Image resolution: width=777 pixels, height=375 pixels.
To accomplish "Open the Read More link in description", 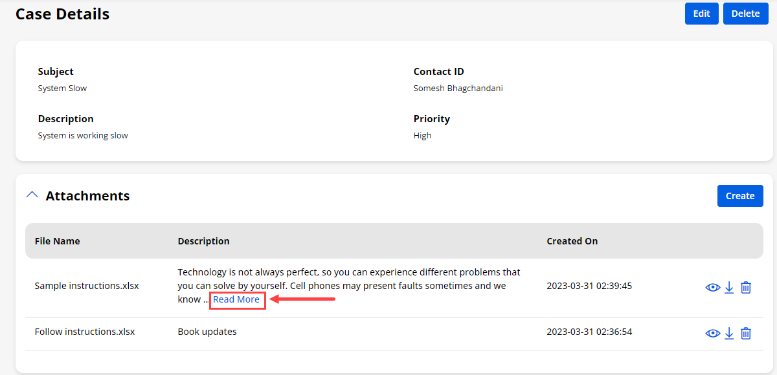I will [236, 299].
